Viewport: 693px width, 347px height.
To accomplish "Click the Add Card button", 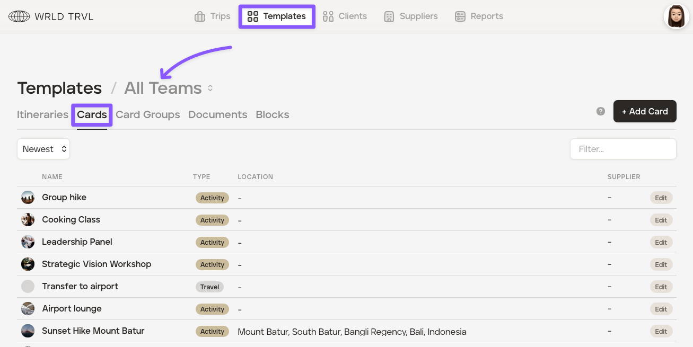I will (644, 111).
